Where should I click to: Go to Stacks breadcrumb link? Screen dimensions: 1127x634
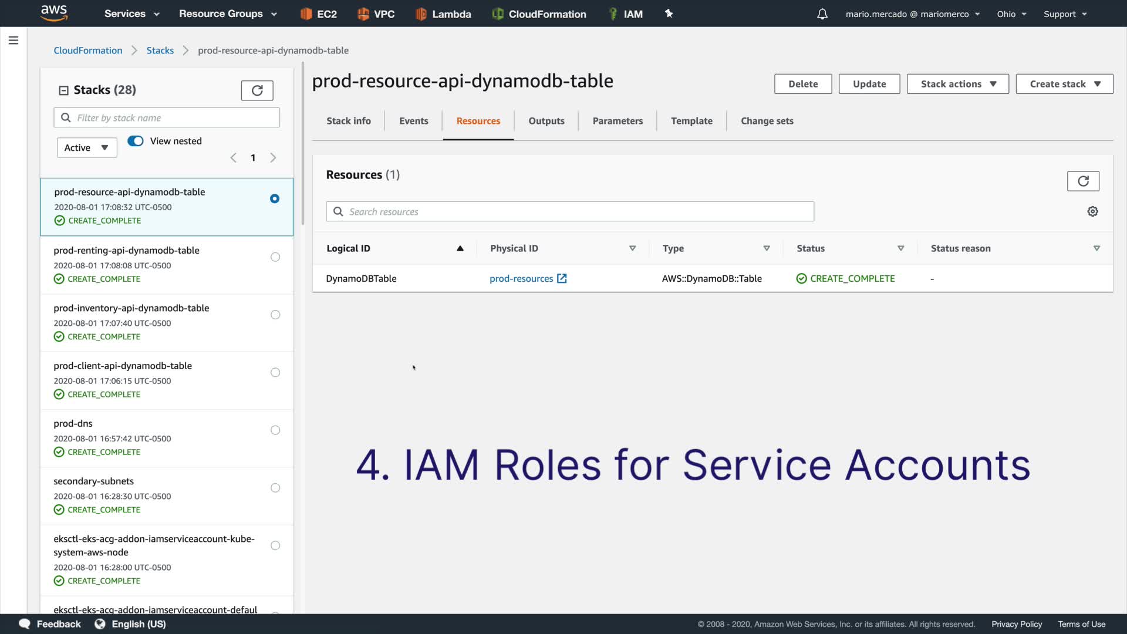[x=160, y=50]
